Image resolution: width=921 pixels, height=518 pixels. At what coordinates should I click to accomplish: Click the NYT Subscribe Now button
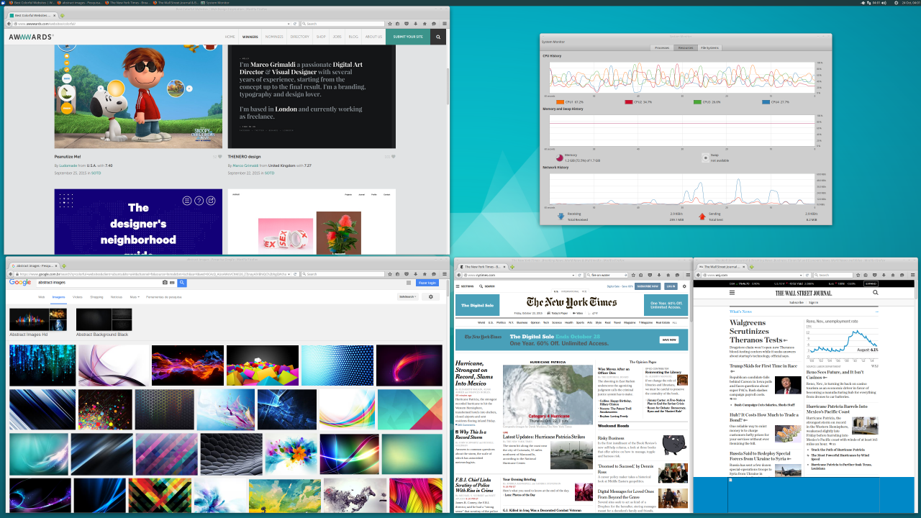coord(647,286)
